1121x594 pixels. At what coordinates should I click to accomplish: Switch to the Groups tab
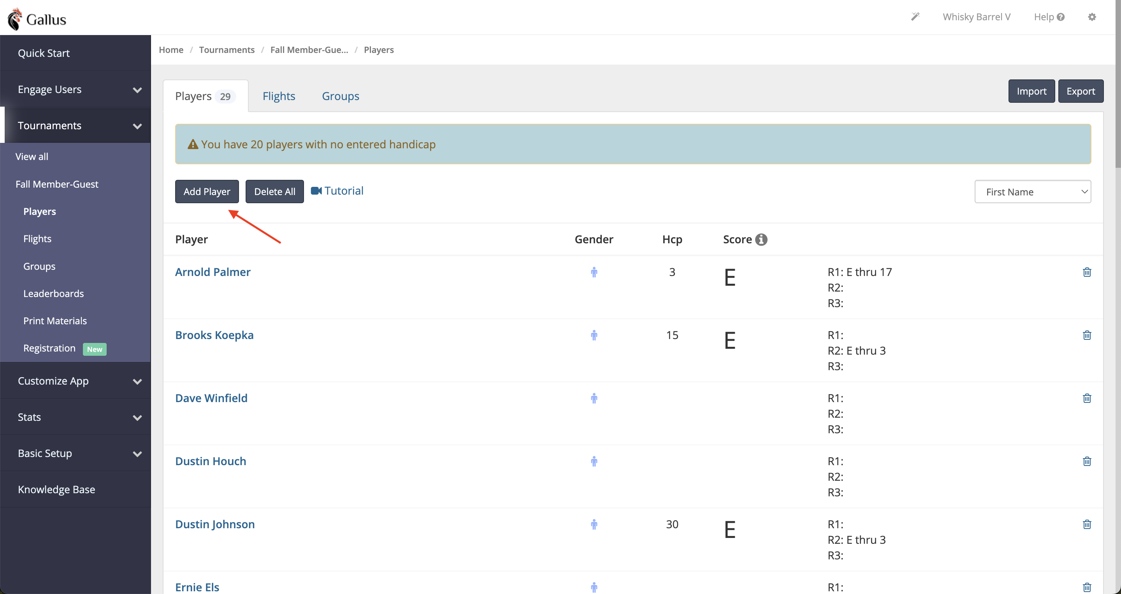click(x=340, y=96)
